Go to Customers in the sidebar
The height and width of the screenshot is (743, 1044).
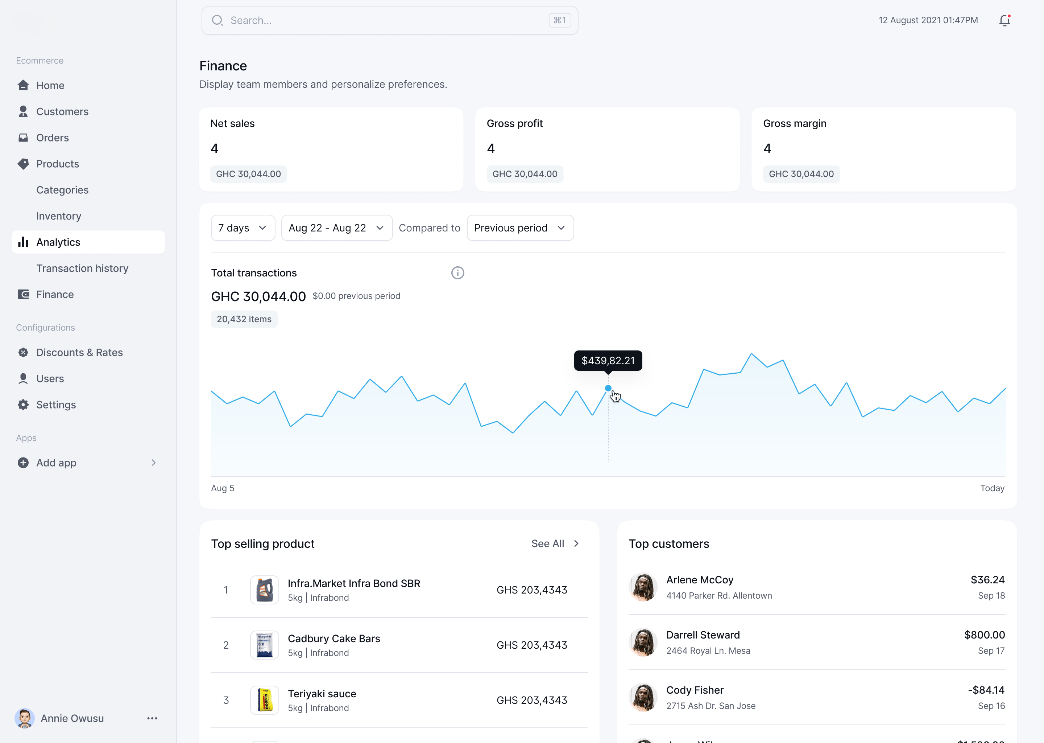(62, 112)
